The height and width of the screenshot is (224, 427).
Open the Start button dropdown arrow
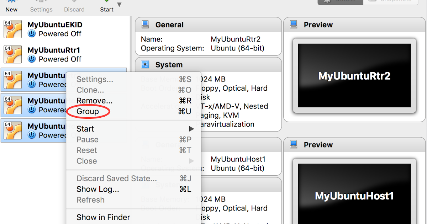coord(119,5)
